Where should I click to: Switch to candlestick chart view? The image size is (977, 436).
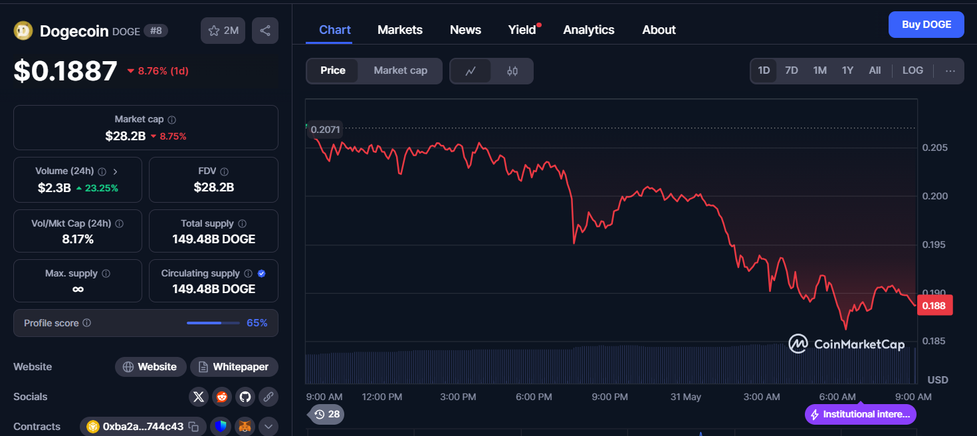coord(512,71)
